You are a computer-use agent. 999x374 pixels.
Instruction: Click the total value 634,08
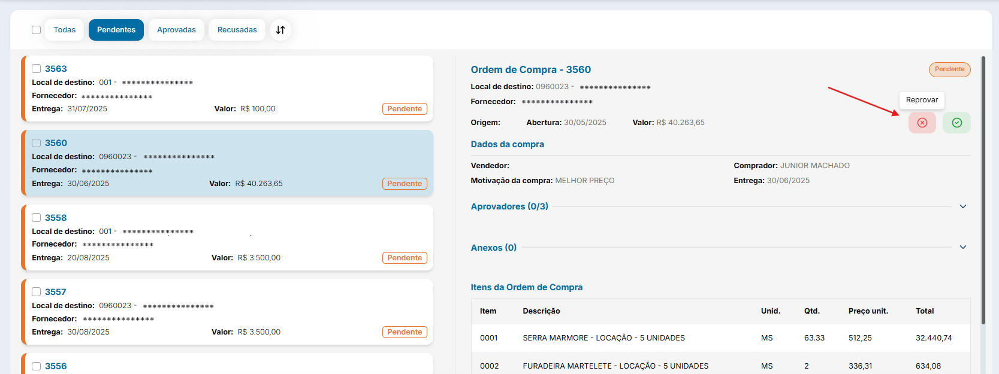[928, 366]
